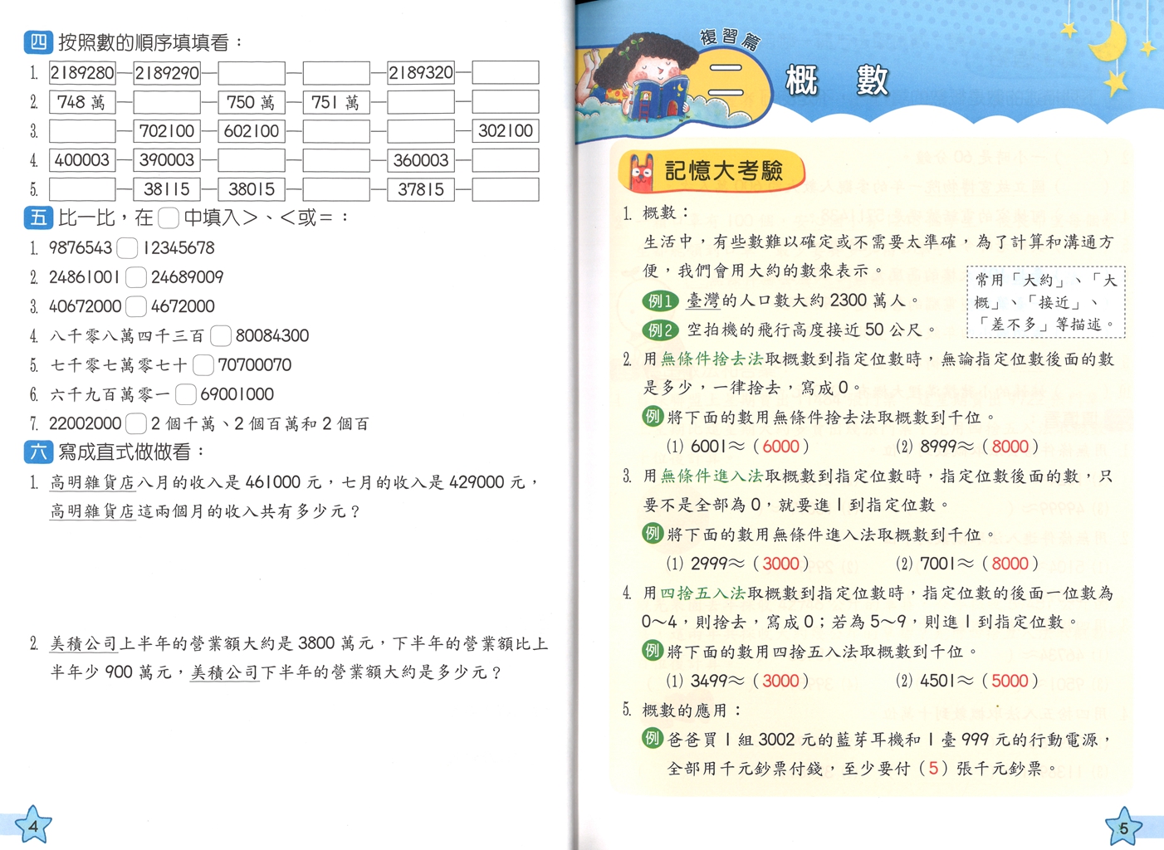Viewport: 1164px width, 850px height.
Task: Click the dotted note box starting 常用「大約」
Action: (x=1046, y=302)
